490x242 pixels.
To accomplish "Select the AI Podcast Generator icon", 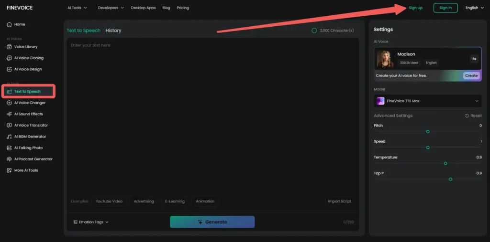I will [9, 159].
